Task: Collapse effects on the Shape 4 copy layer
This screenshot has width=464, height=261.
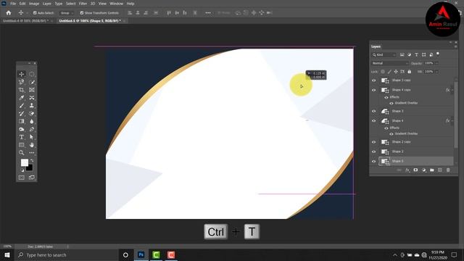Action: coord(452,90)
